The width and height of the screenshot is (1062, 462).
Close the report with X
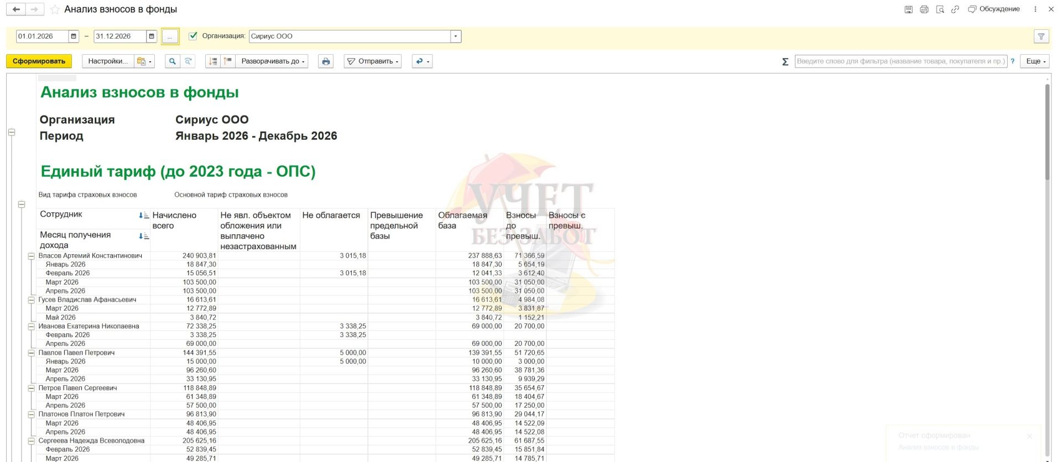pos(1051,9)
